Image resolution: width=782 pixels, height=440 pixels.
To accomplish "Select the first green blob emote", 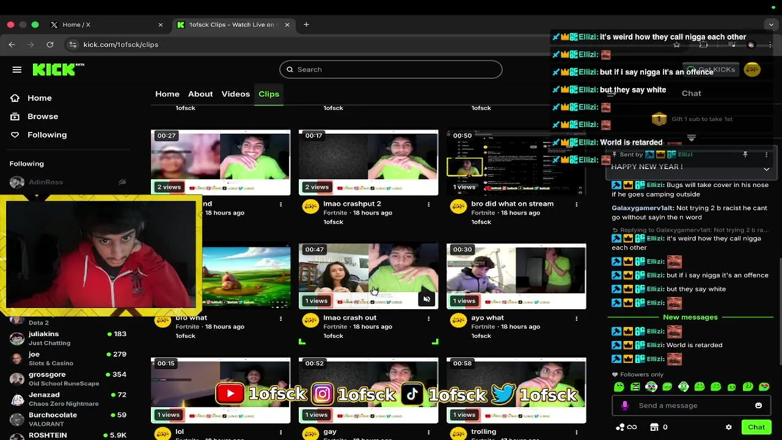I will click(x=619, y=387).
